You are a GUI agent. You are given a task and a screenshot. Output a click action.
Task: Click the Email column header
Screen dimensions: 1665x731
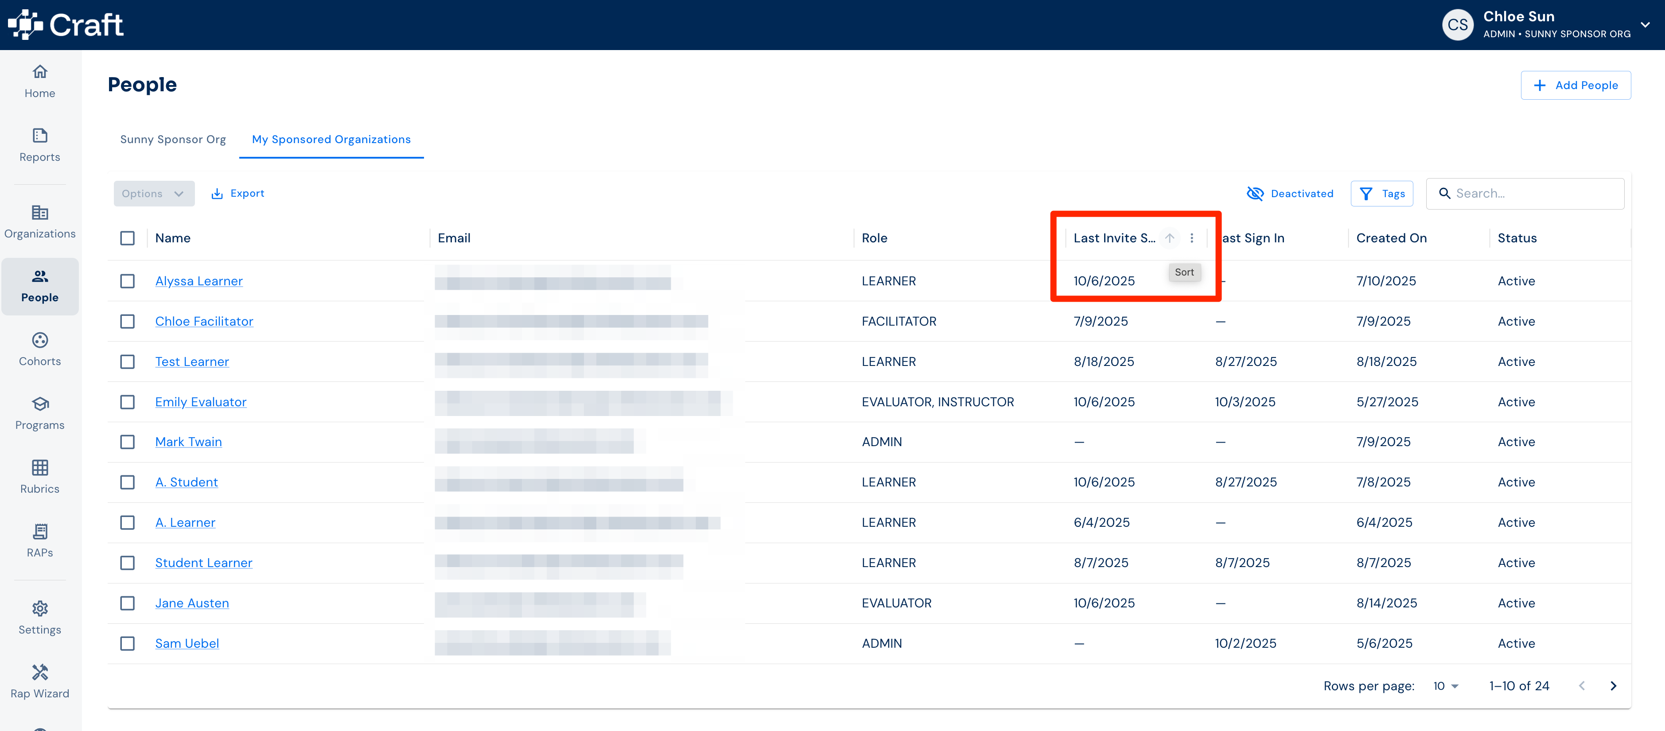pos(454,238)
